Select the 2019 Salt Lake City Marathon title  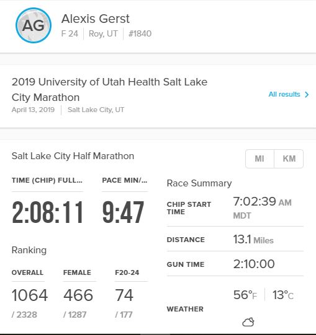click(x=109, y=90)
